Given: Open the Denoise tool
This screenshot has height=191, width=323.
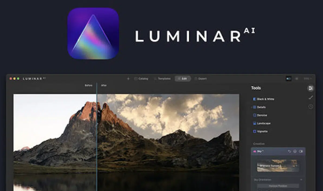Looking at the screenshot, I should point(260,115).
